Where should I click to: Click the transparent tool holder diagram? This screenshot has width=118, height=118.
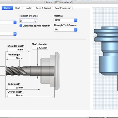(50, 71)
